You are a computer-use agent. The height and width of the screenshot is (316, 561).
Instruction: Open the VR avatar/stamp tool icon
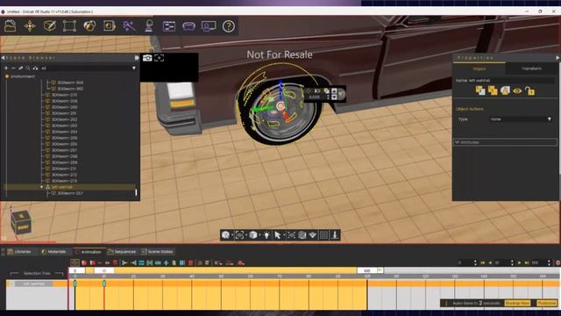(x=149, y=25)
